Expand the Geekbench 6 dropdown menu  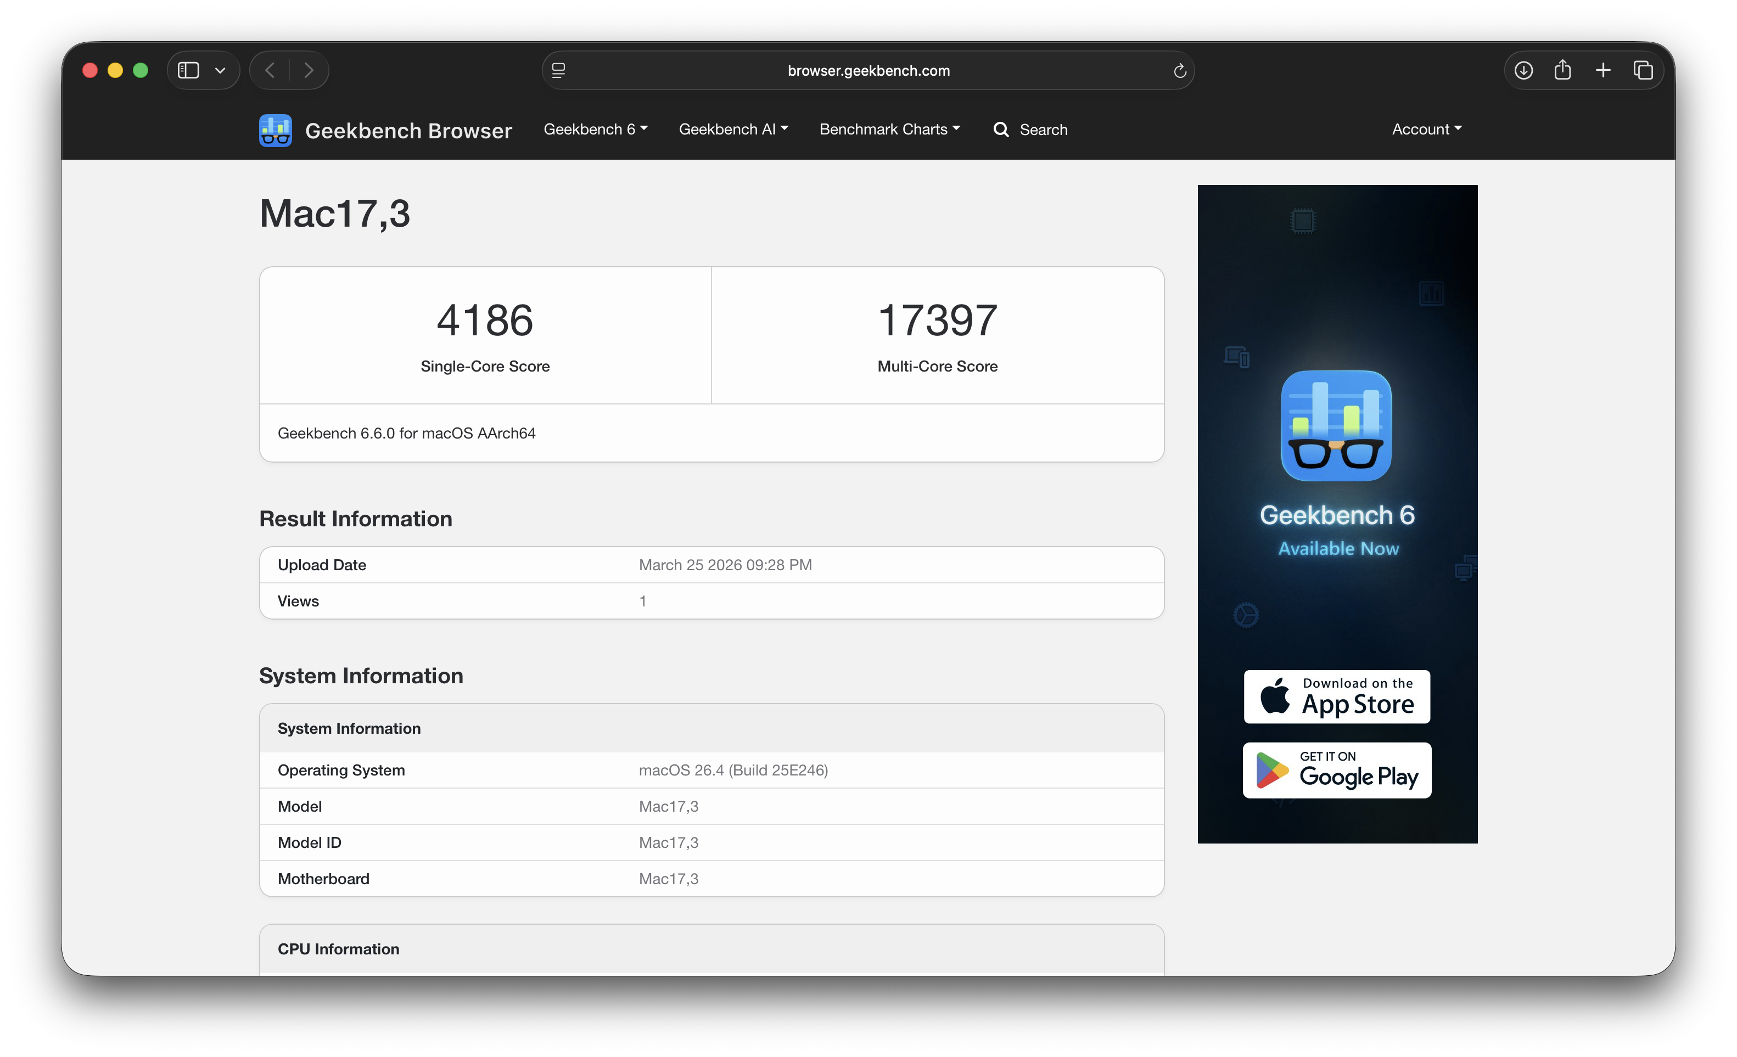point(595,130)
